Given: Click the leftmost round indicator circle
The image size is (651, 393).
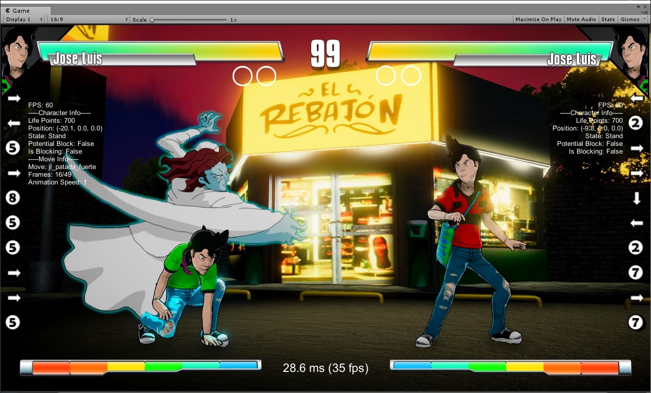Looking at the screenshot, I should (x=242, y=76).
